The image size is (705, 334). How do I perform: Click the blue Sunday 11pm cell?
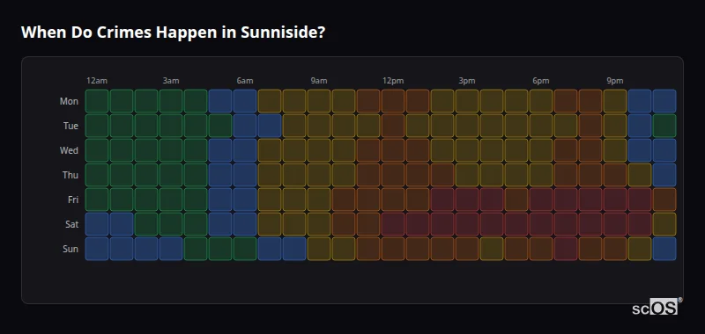point(664,249)
